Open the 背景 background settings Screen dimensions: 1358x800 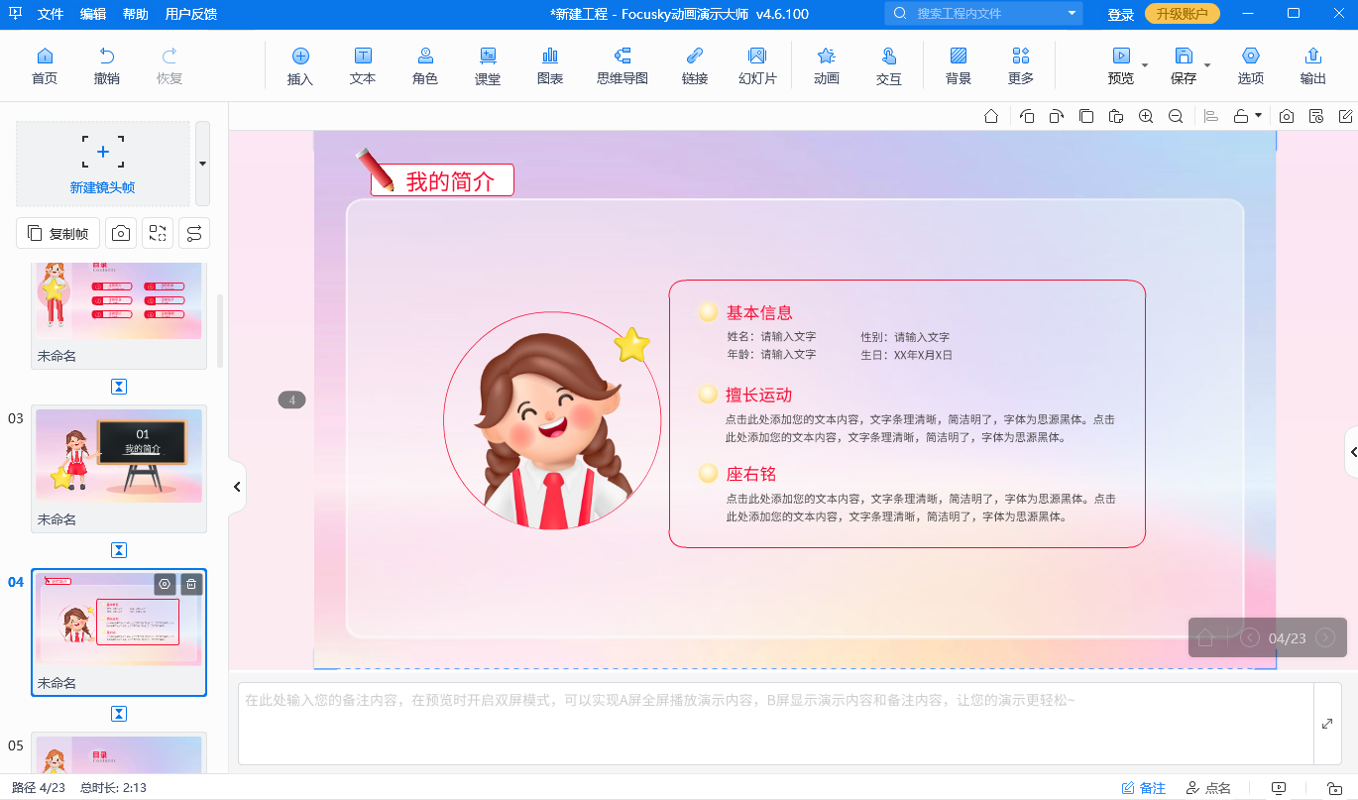pyautogui.click(x=959, y=65)
